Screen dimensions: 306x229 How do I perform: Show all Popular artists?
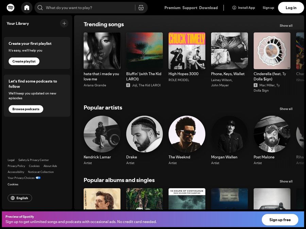click(x=286, y=109)
